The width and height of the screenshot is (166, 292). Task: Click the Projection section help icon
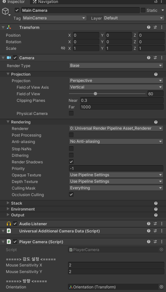point(156,74)
